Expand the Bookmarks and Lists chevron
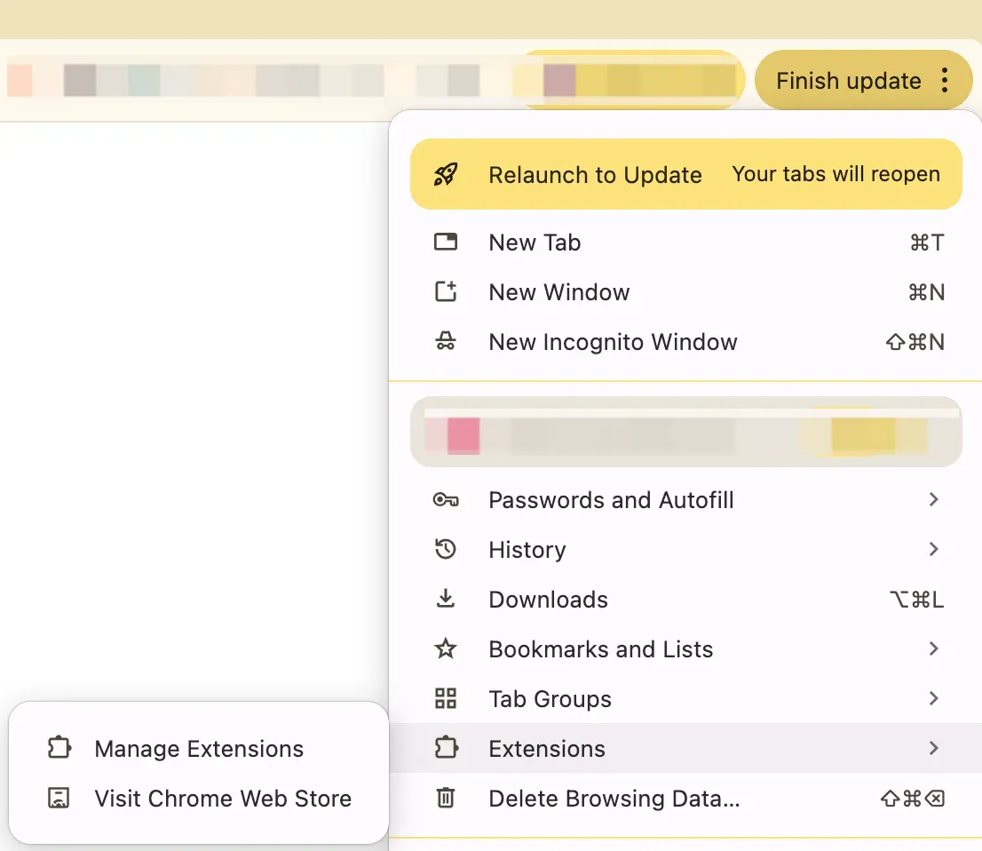 click(x=934, y=648)
